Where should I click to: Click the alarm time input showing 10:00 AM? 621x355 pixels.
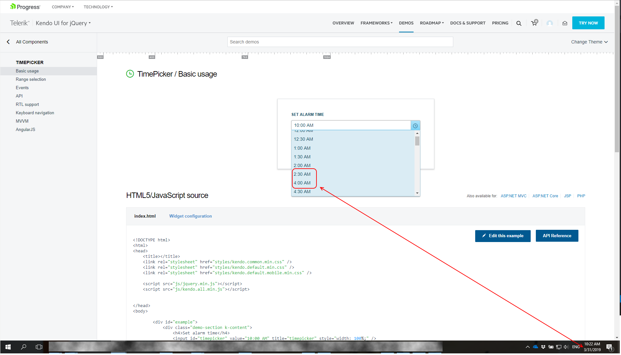pos(351,126)
